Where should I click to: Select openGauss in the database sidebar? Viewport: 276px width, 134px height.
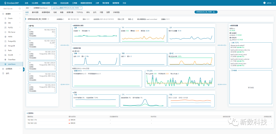click(11, 64)
